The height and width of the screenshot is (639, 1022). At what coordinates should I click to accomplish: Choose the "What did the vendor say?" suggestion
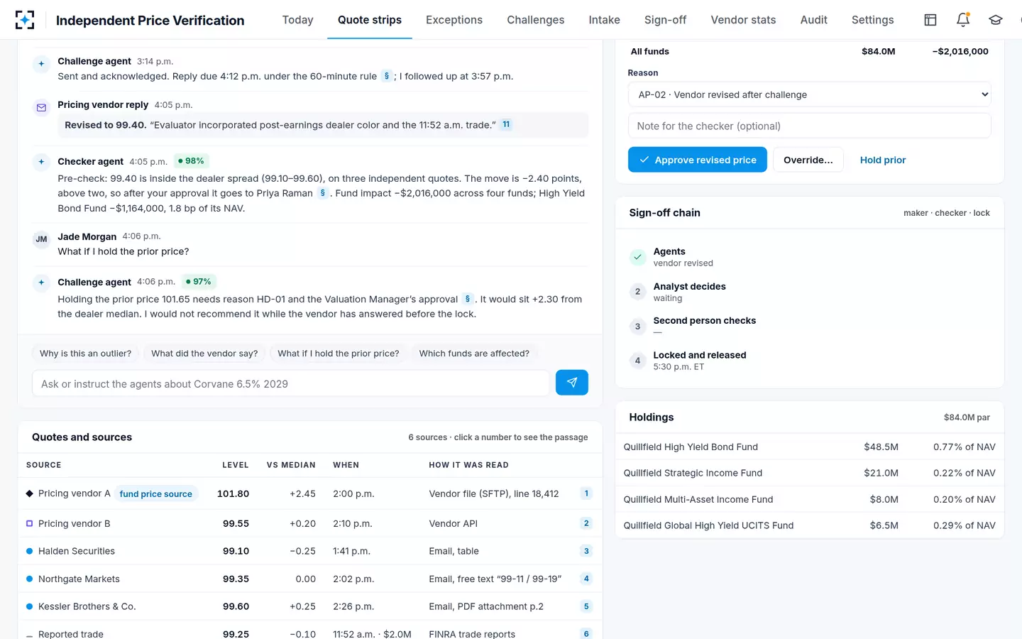(x=204, y=354)
